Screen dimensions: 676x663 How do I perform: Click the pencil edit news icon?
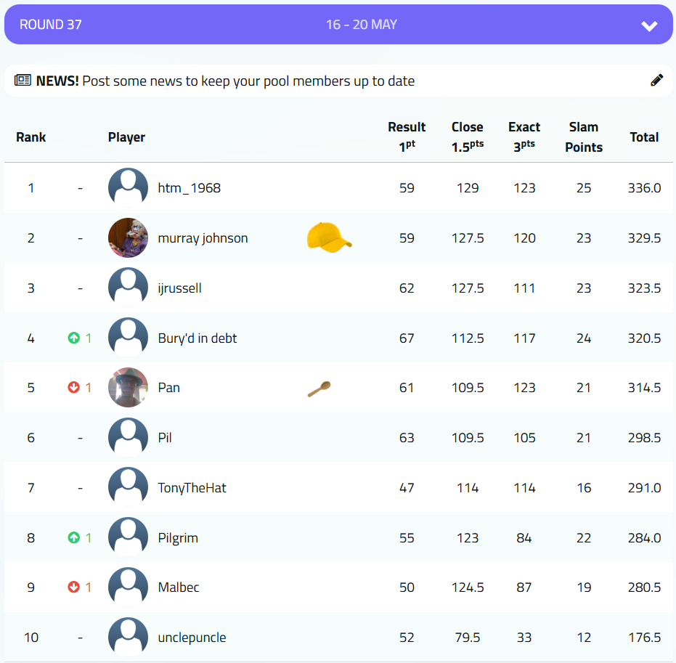[656, 81]
